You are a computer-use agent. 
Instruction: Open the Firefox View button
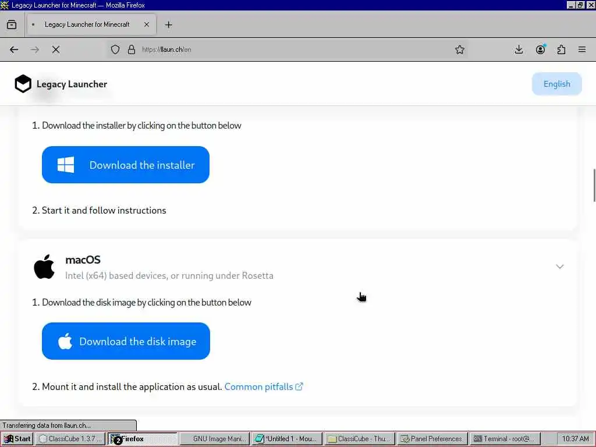pos(12,24)
